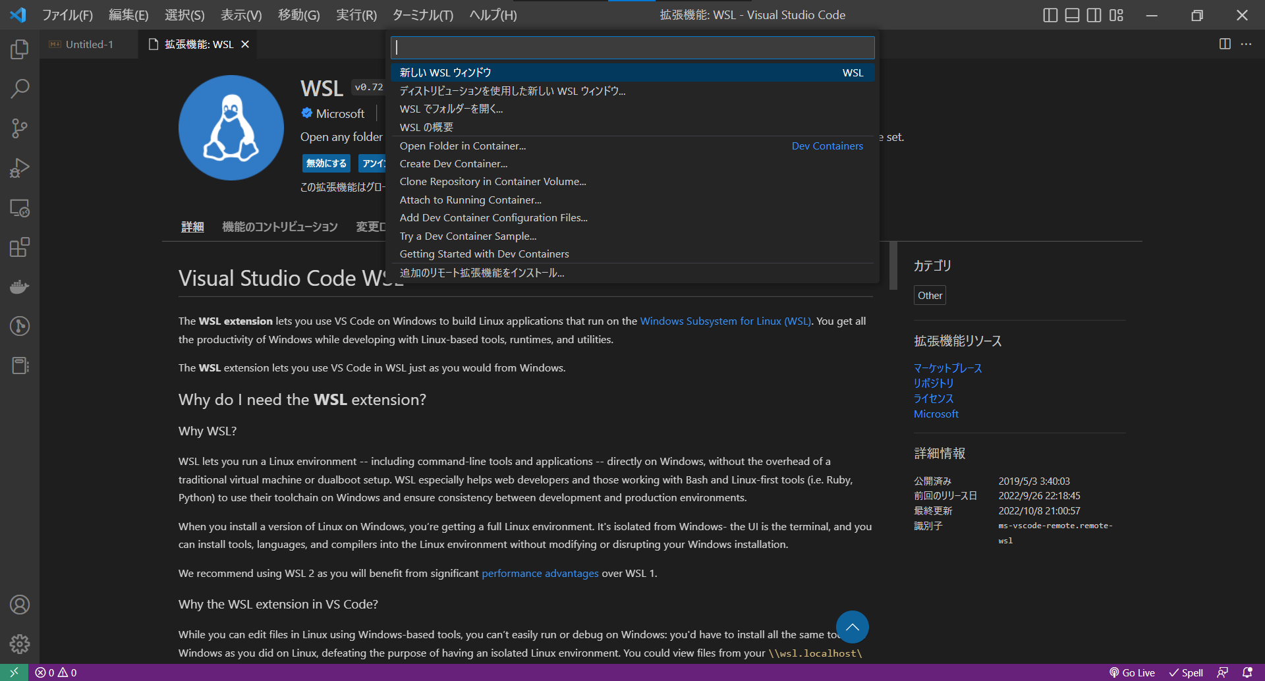The width and height of the screenshot is (1265, 681).
Task: Open the Explorer view in activity bar
Action: [20, 49]
